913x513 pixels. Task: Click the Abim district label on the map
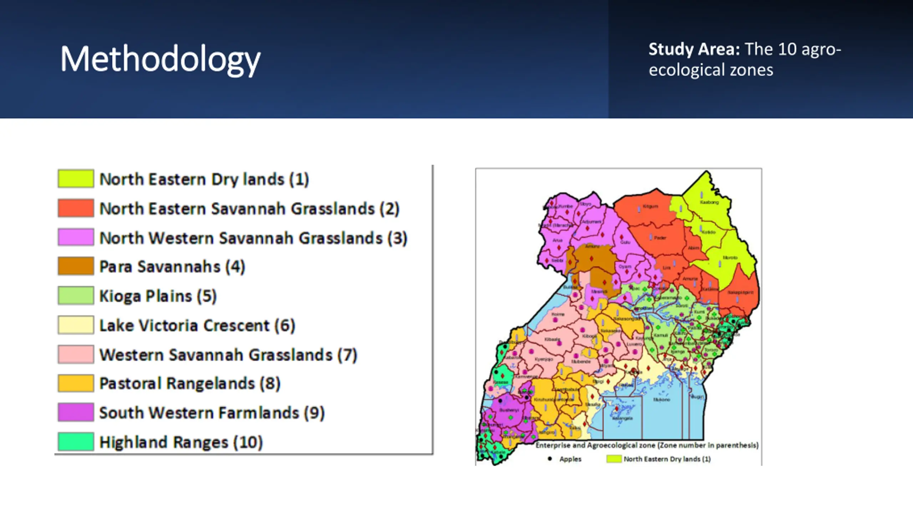(x=694, y=248)
